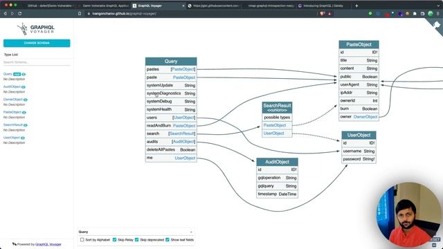Click the ipAddr field in PasteObject node
Screen dimensions: 443x249
pyautogui.click(x=359, y=93)
